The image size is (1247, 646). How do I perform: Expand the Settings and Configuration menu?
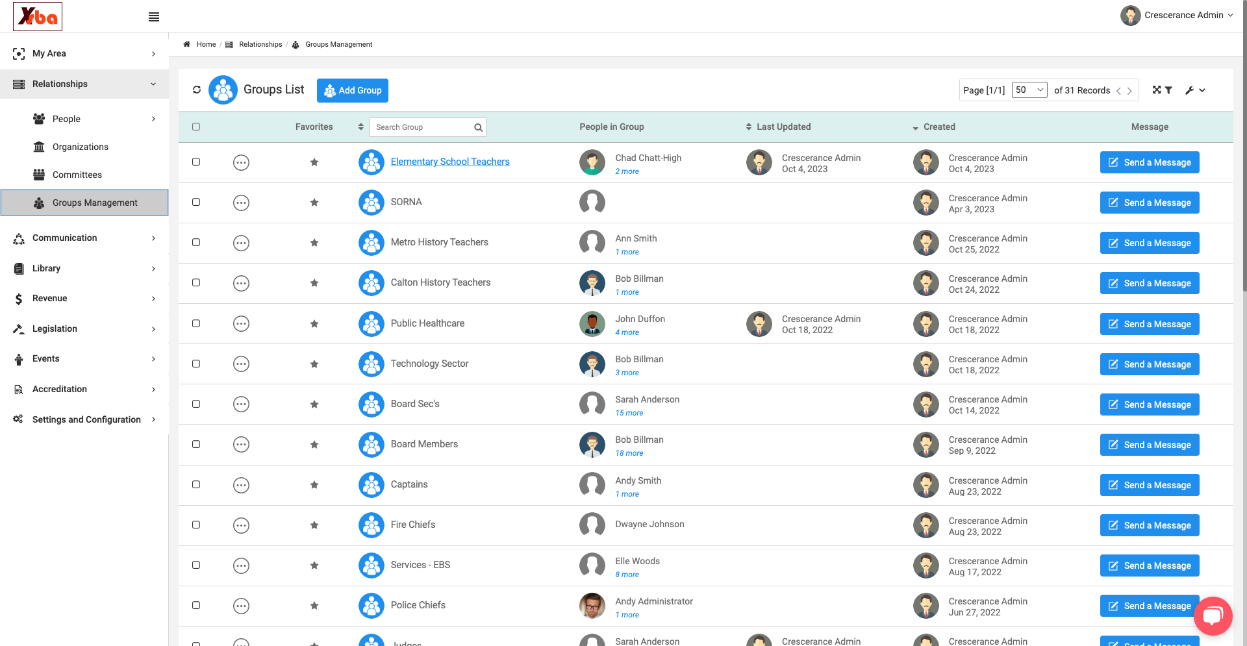click(84, 419)
